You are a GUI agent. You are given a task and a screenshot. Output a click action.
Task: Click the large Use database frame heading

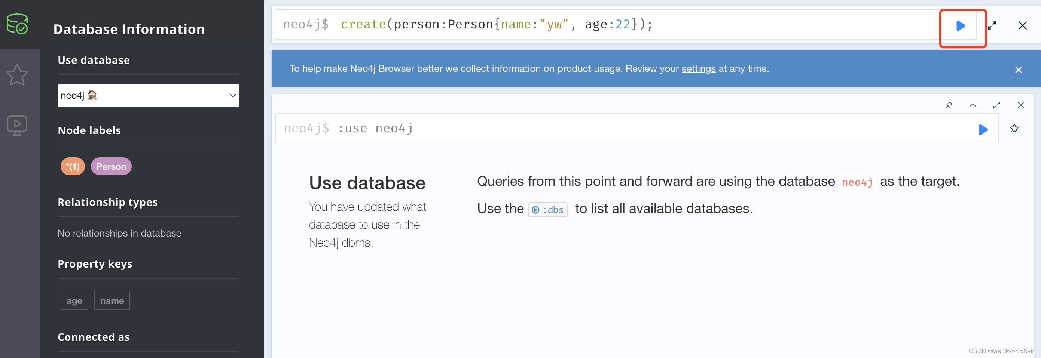367,183
